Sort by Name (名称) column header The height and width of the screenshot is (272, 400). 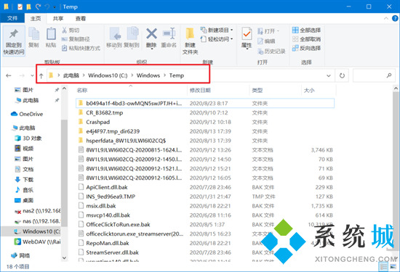pyautogui.click(x=82, y=90)
